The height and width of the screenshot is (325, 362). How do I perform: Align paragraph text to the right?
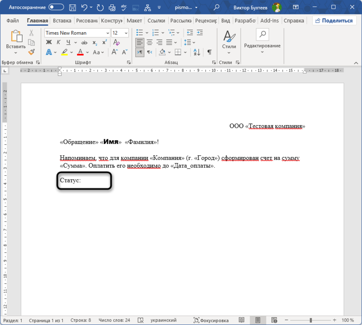click(x=160, y=42)
